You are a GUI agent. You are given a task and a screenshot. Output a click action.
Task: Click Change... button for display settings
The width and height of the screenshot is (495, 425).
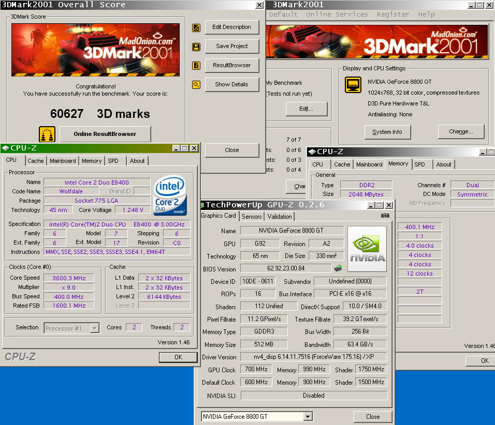(x=461, y=131)
